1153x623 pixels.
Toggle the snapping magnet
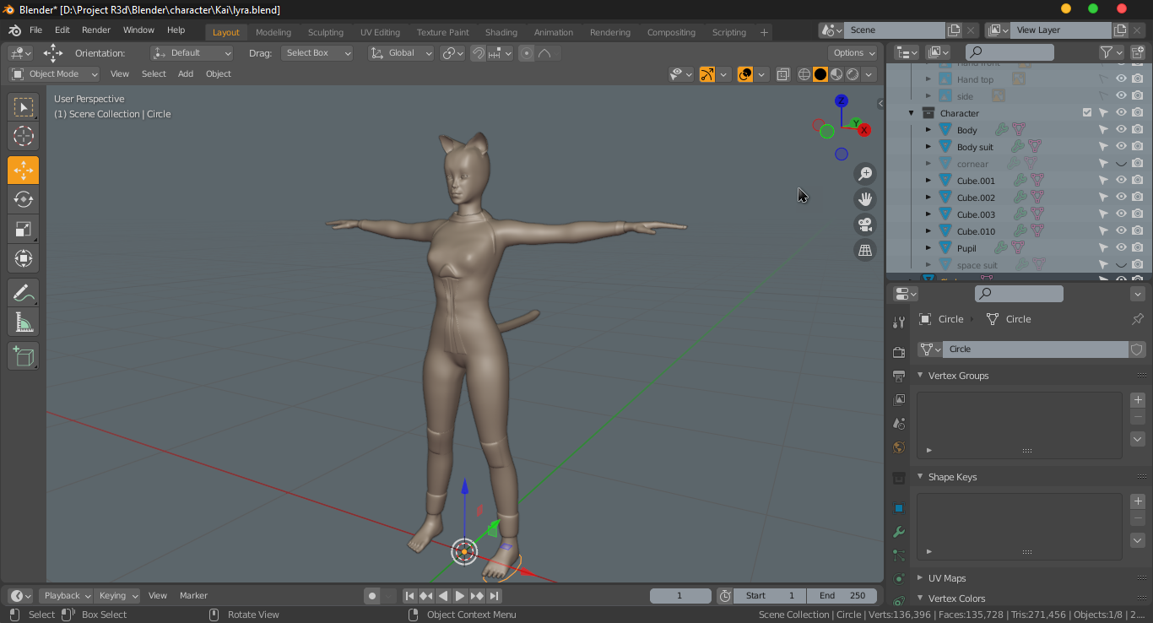click(x=478, y=52)
